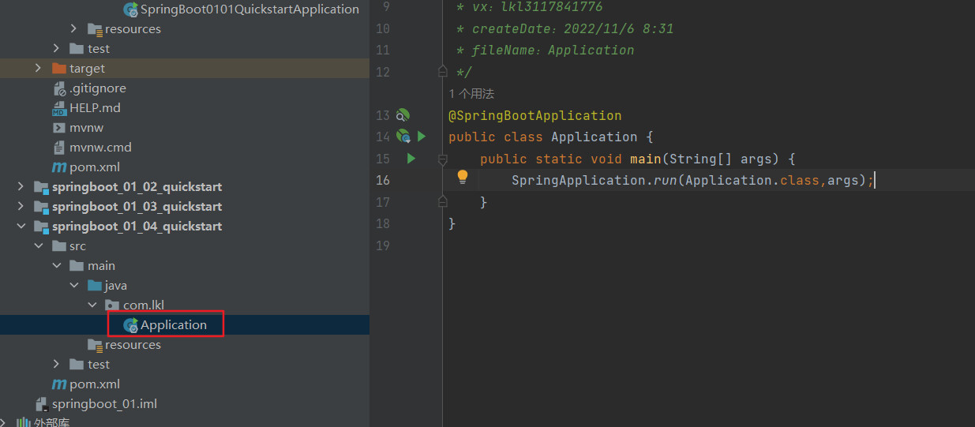Open the .gitignore file
Viewport: 975px width, 427px height.
[x=98, y=88]
